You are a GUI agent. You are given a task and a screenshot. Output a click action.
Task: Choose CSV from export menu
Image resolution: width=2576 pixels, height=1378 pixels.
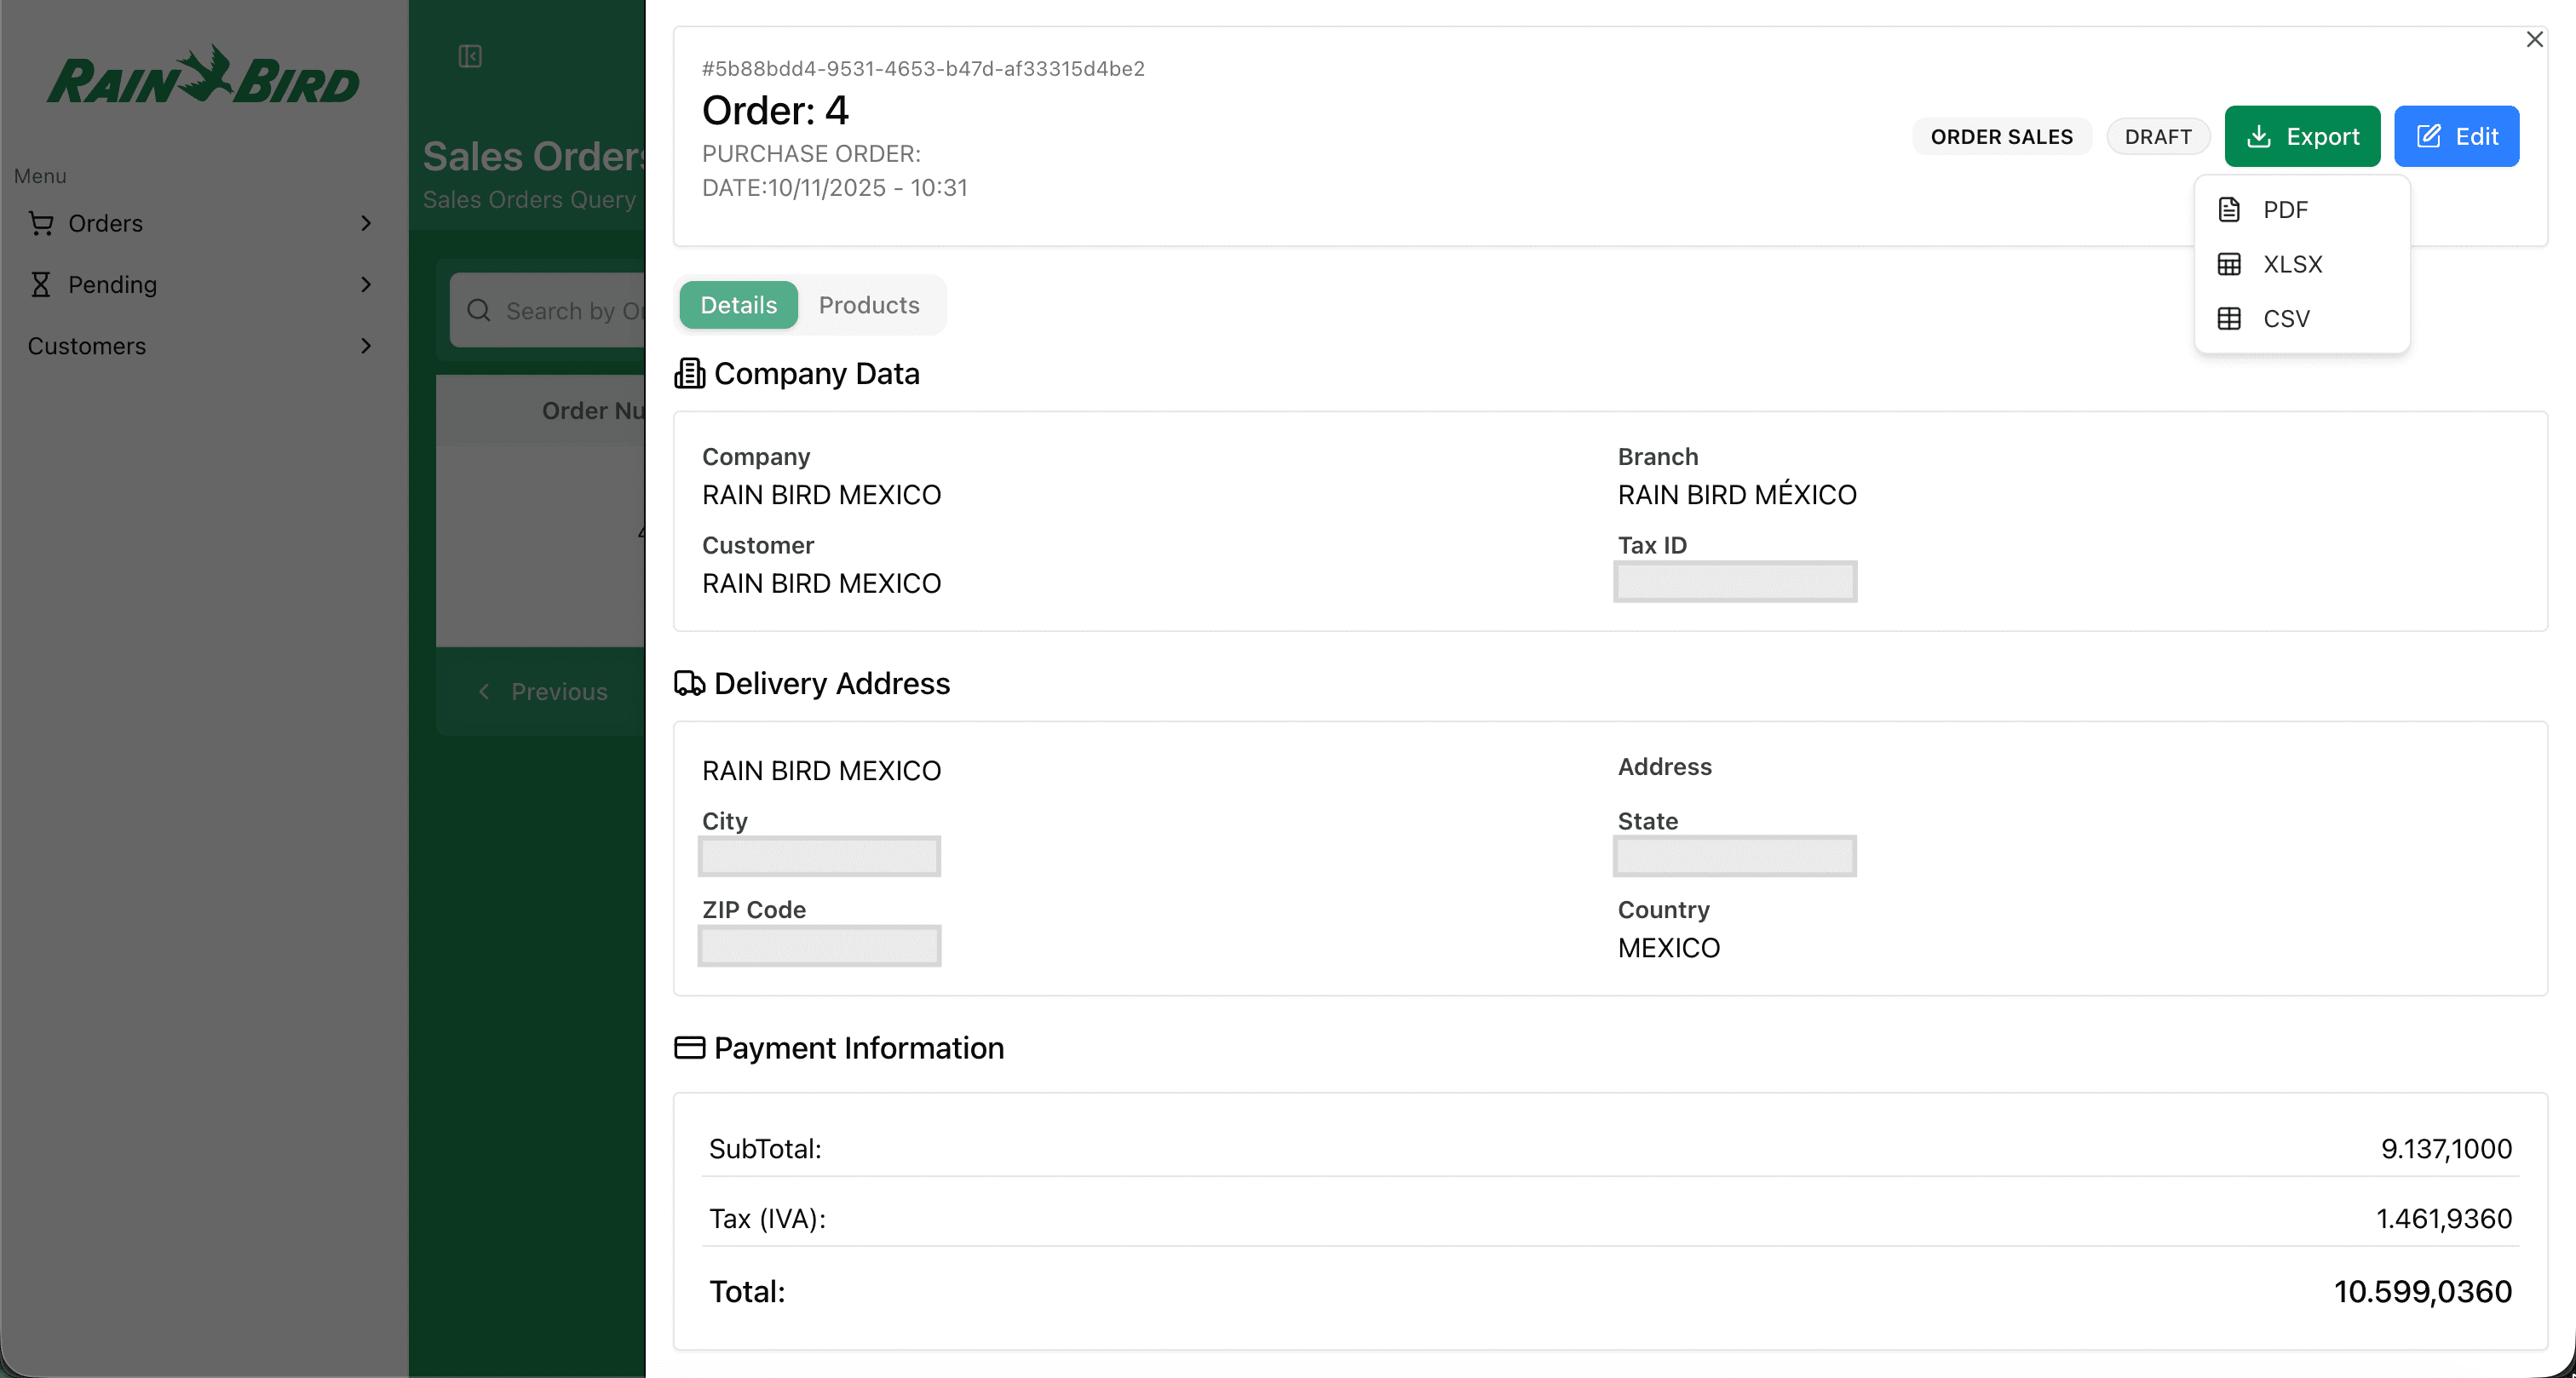2286,319
